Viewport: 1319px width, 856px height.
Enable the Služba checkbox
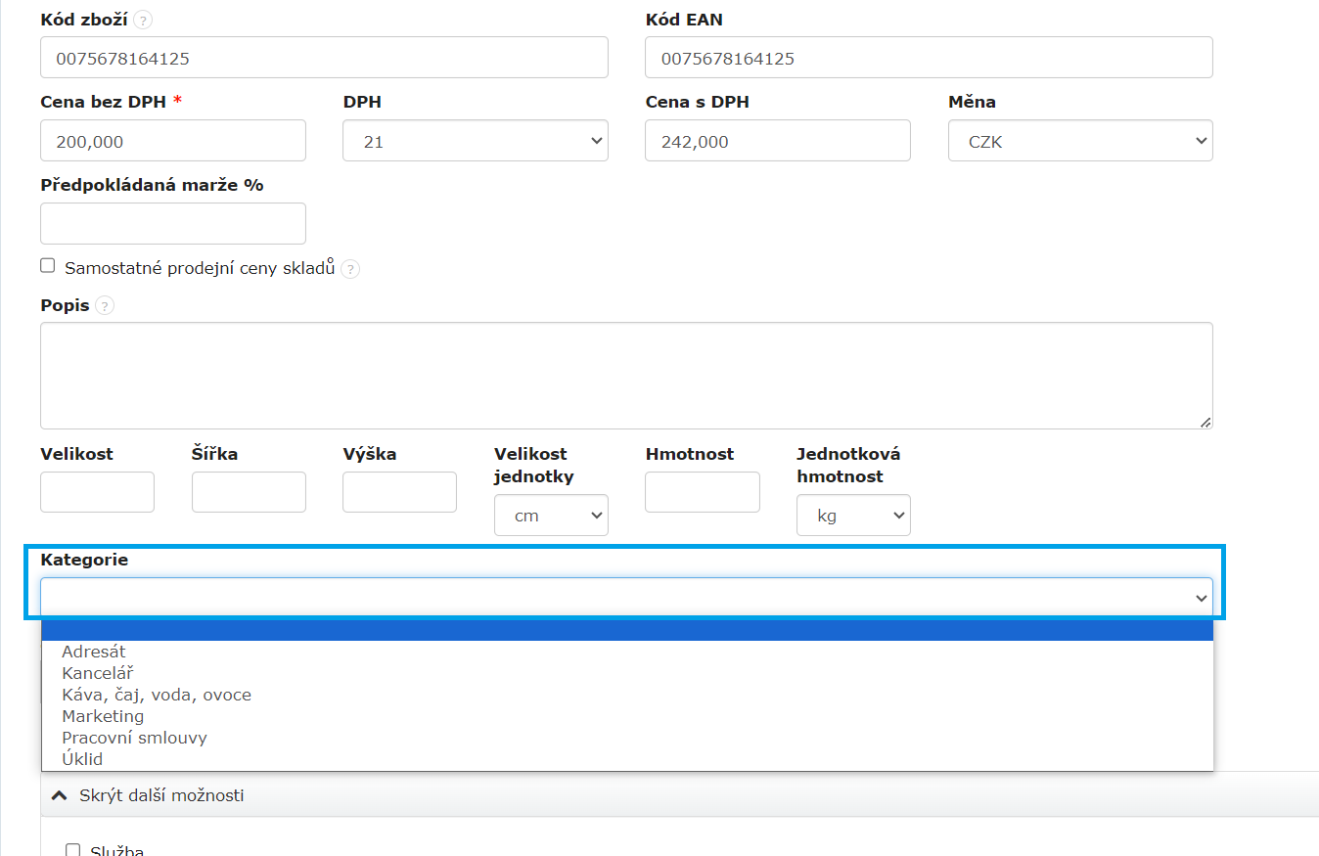[72, 849]
